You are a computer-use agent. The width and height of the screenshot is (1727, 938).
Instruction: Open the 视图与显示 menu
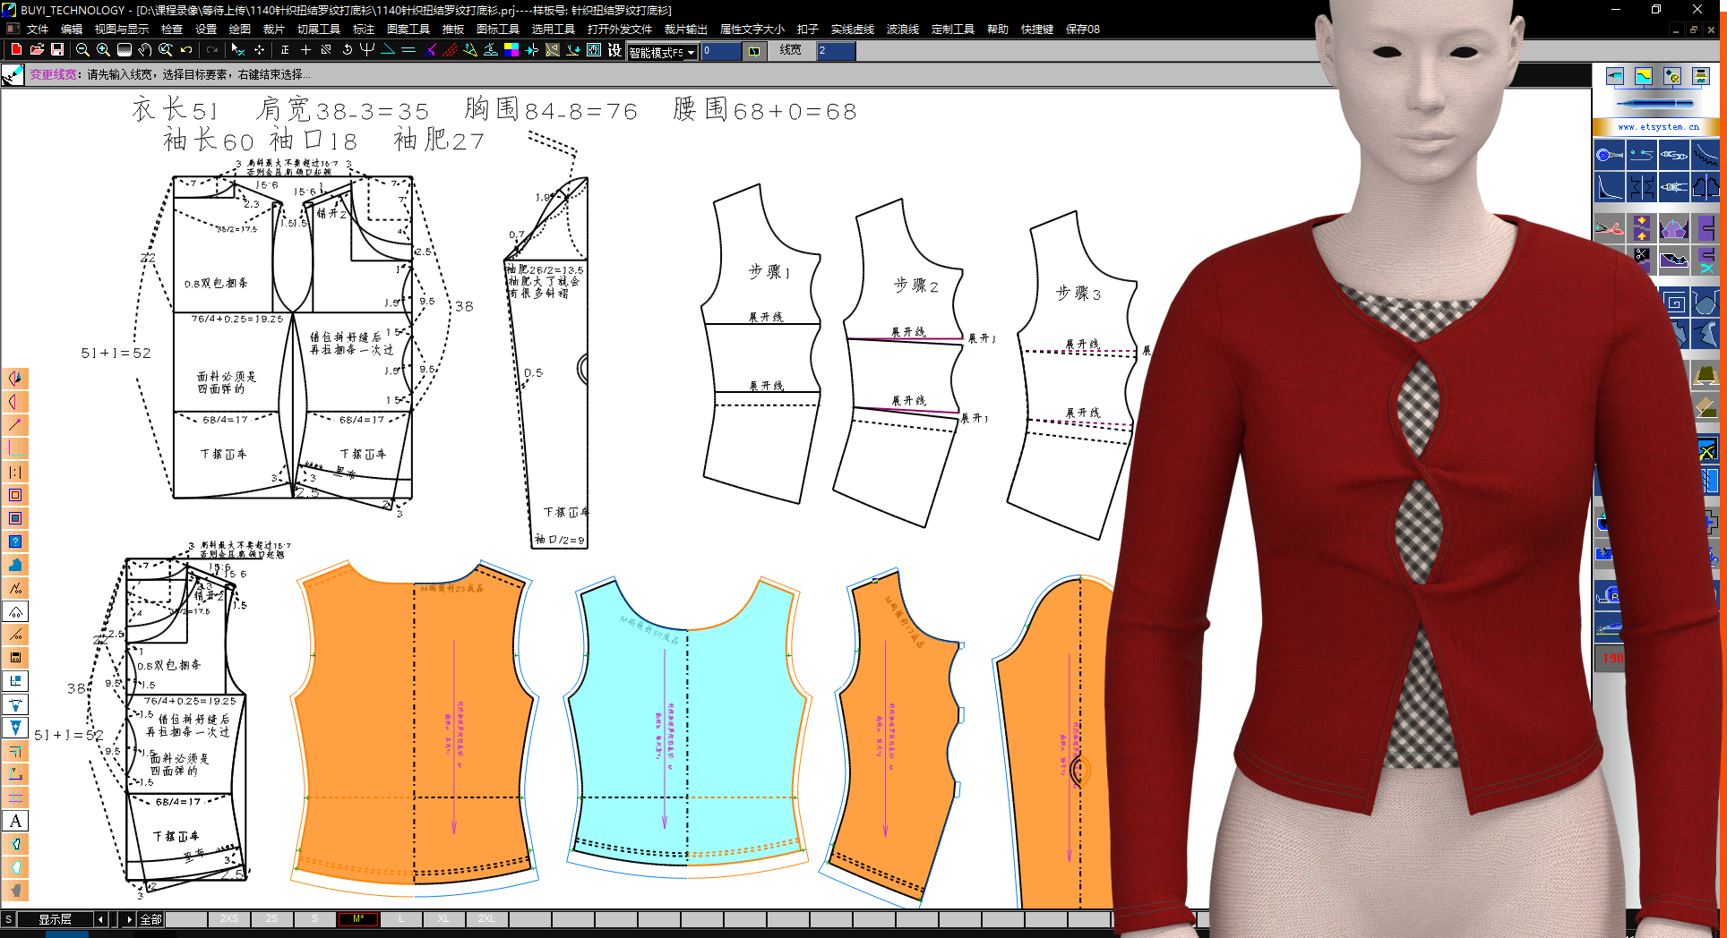pyautogui.click(x=122, y=29)
